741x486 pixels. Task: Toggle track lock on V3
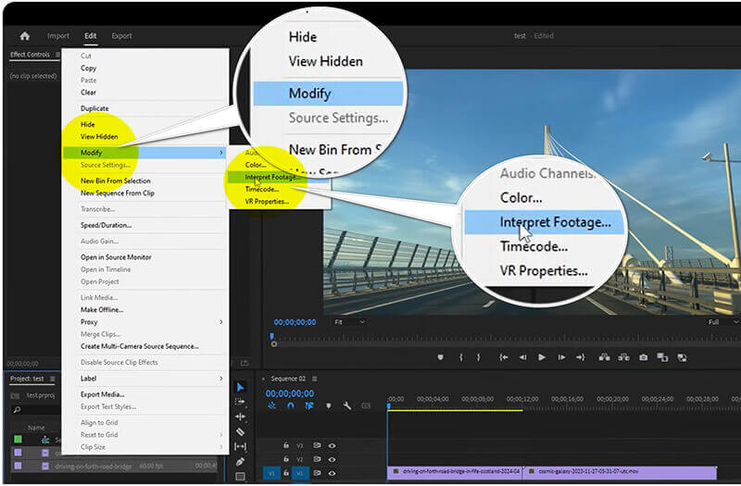coord(286,445)
